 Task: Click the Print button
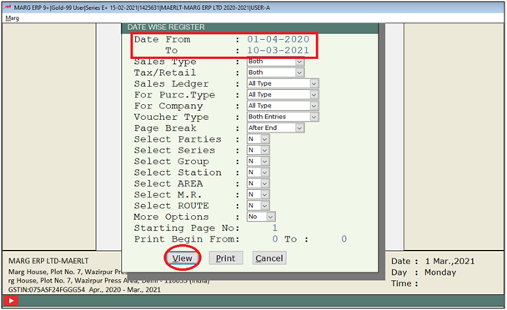tap(226, 258)
